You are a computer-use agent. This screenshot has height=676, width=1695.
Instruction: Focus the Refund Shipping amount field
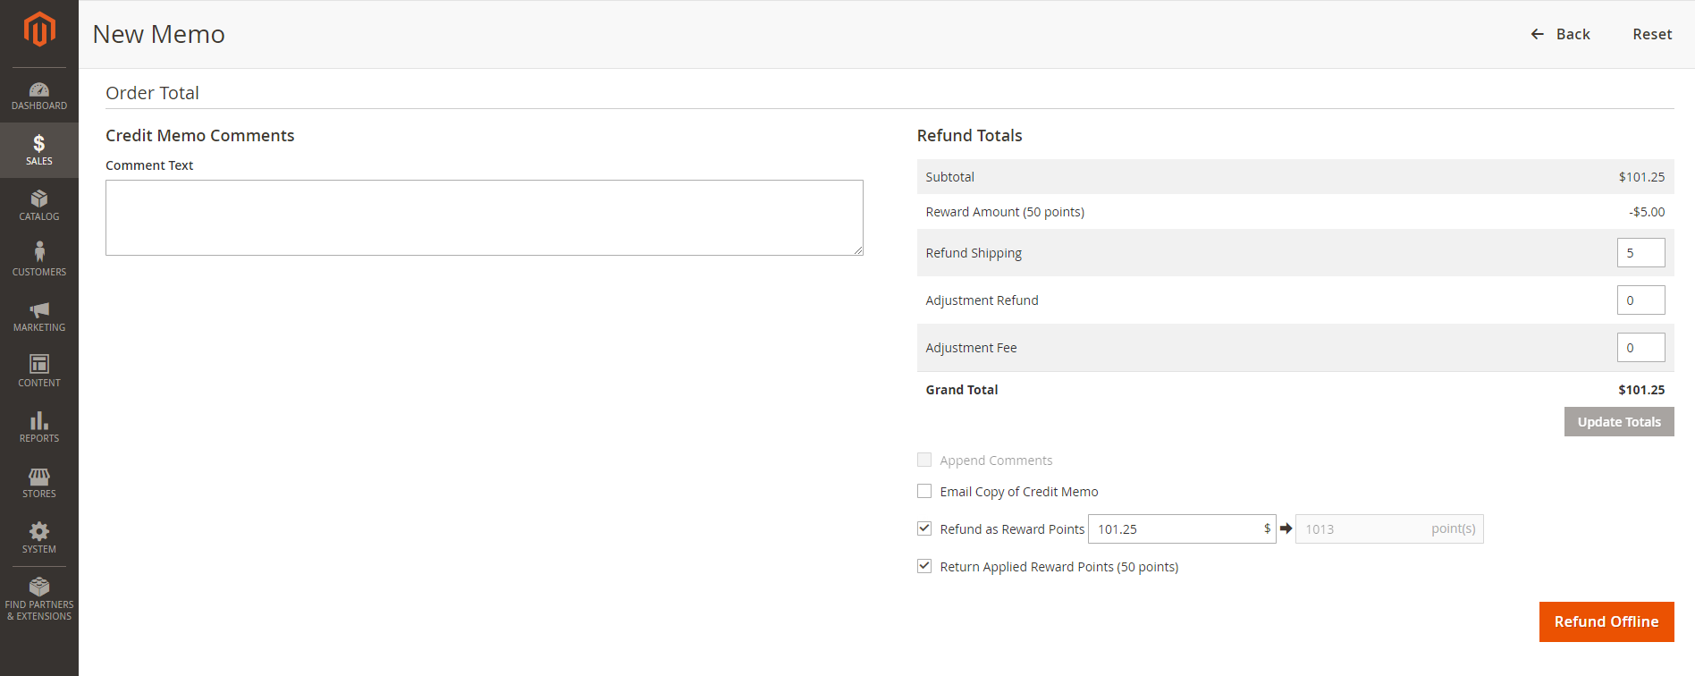pos(1640,253)
